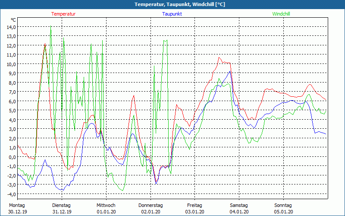The image size is (345, 216).
Task: Click the '1,0' y-axis value
Action: 12,148
